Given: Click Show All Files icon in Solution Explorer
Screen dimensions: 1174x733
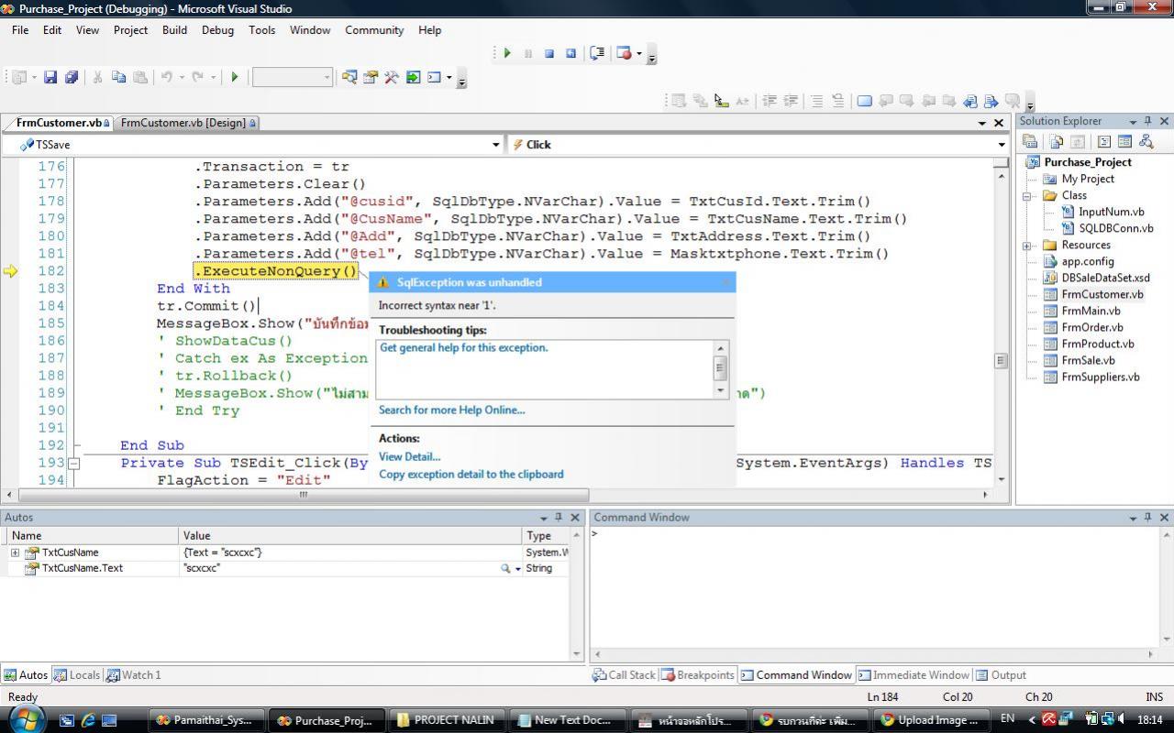Looking at the screenshot, I should 1057,141.
